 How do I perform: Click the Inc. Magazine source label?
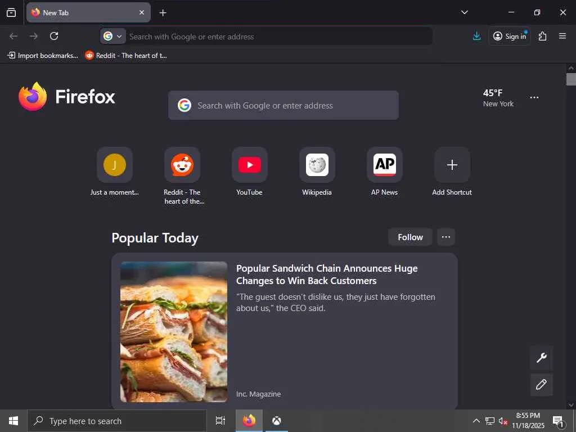(x=258, y=394)
